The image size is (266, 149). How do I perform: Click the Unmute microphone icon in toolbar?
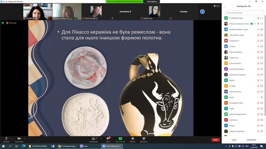[x=6, y=138]
